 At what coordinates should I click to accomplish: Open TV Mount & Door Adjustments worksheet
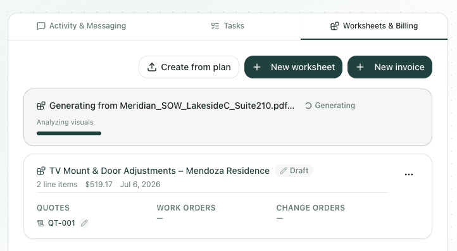pyautogui.click(x=159, y=171)
